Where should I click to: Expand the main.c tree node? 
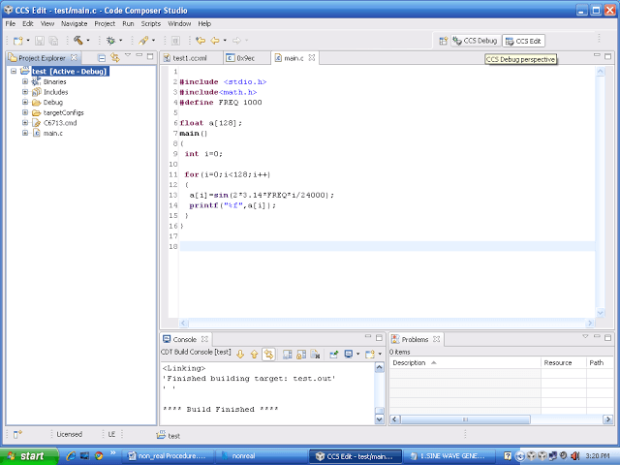click(25, 133)
